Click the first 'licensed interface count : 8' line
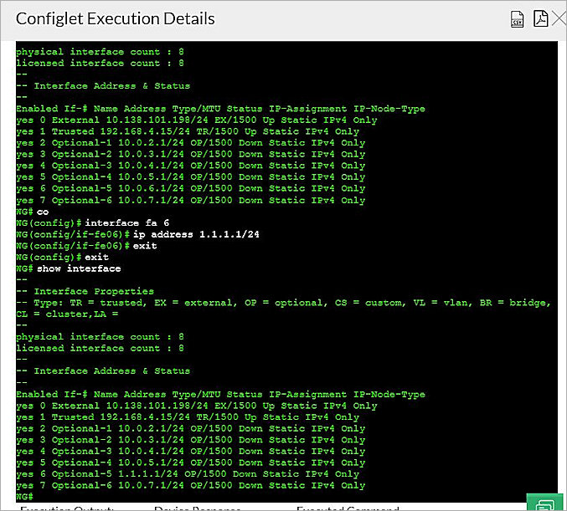Image resolution: width=567 pixels, height=511 pixels. pyautogui.click(x=100, y=64)
